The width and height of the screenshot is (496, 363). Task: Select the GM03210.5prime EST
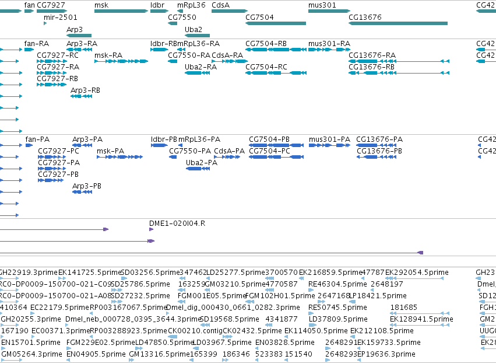point(208,290)
